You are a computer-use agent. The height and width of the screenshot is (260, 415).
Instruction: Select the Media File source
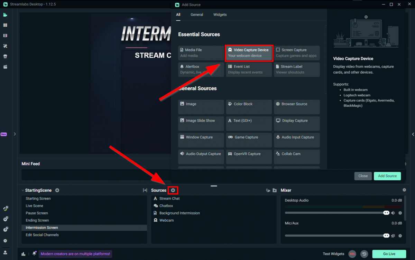(x=201, y=53)
